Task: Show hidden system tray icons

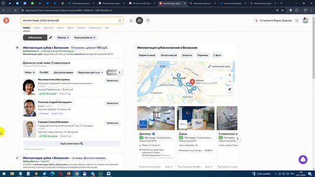Action: click(x=276, y=174)
